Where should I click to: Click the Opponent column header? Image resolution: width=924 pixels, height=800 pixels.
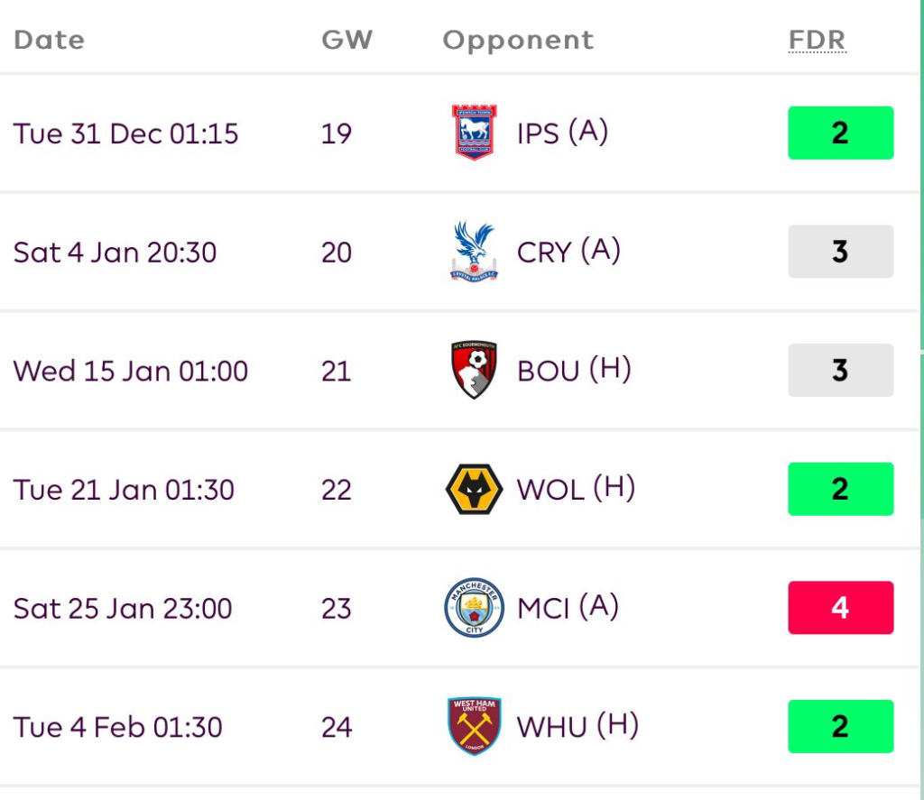point(518,40)
